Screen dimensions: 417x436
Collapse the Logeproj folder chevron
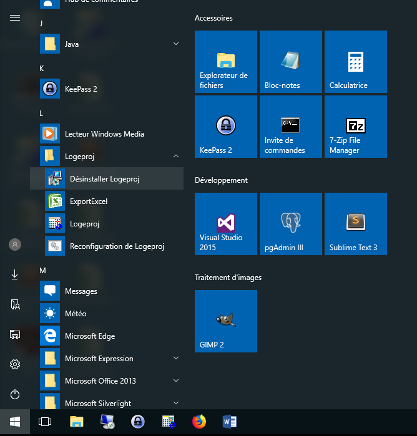tap(176, 156)
